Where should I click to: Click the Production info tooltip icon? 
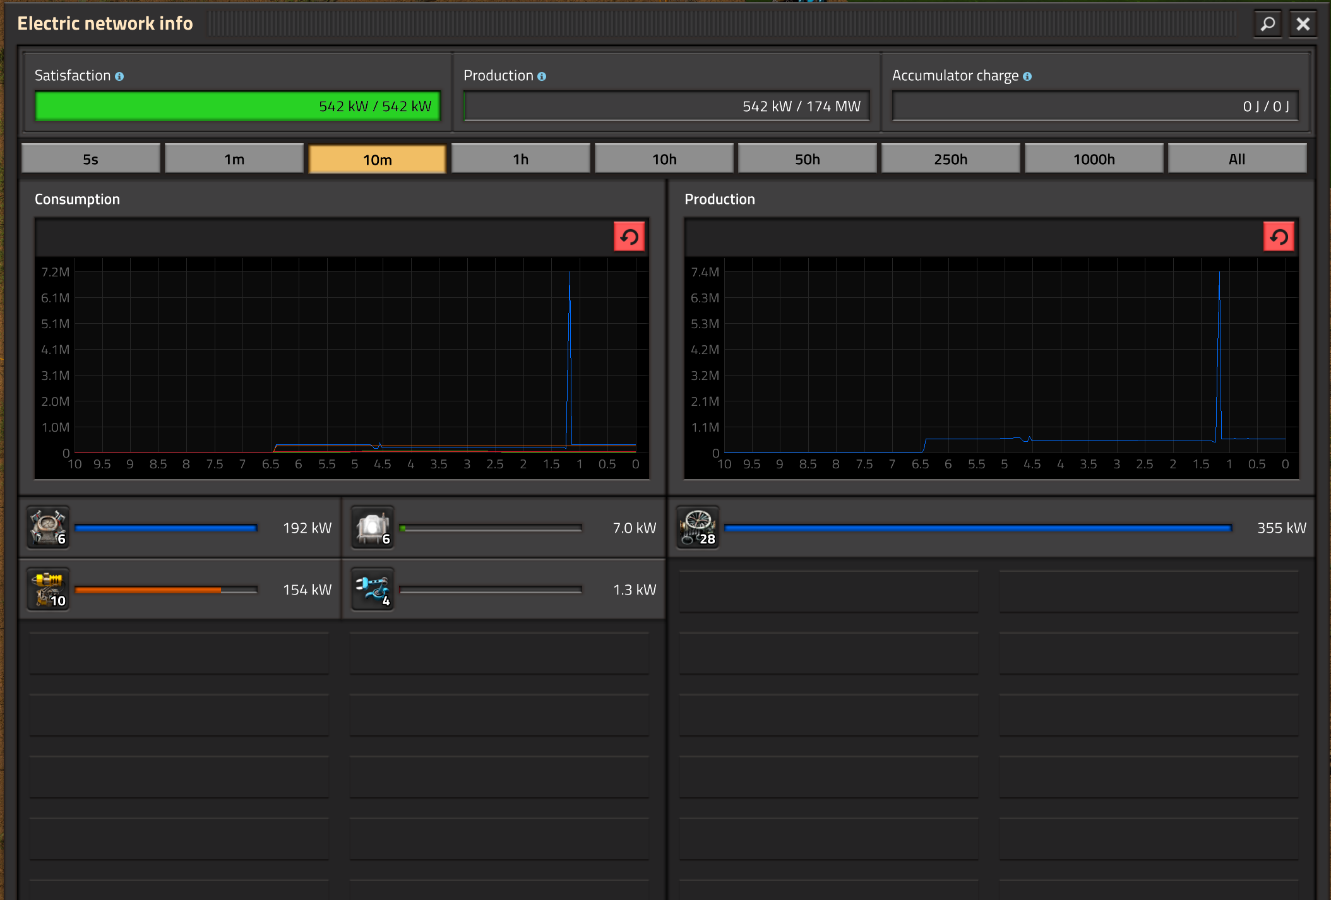pos(542,76)
